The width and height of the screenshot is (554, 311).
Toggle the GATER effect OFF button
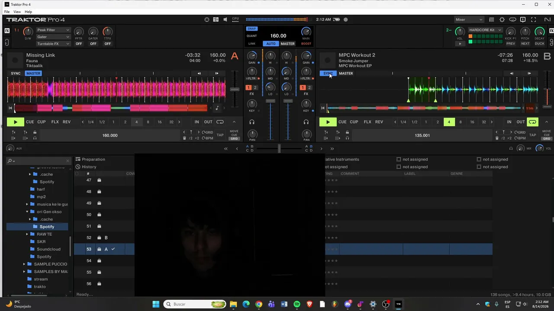[x=93, y=44]
